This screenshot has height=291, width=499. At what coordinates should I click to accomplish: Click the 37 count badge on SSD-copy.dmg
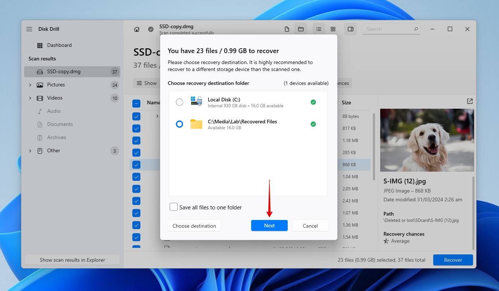115,72
